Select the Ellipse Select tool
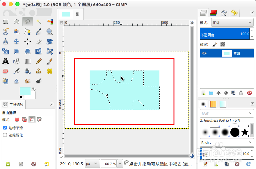 16,22
